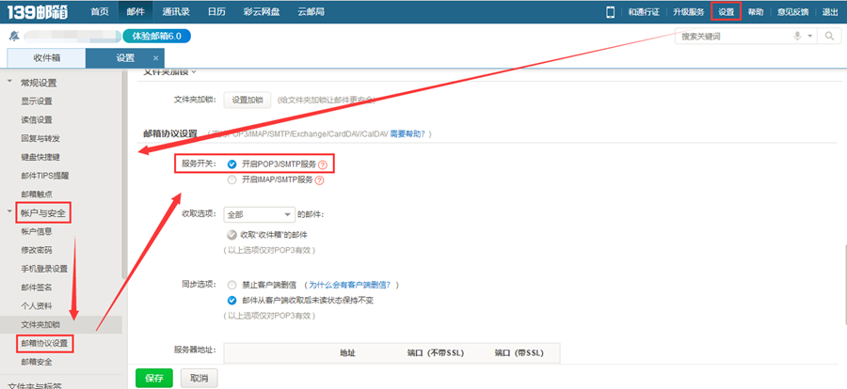Click the green 保存 button

[154, 379]
